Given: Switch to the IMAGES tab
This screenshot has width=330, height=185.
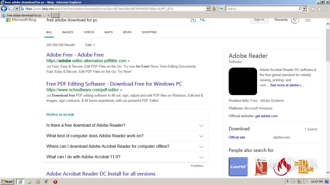Looking at the screenshot, I should (x=68, y=32).
